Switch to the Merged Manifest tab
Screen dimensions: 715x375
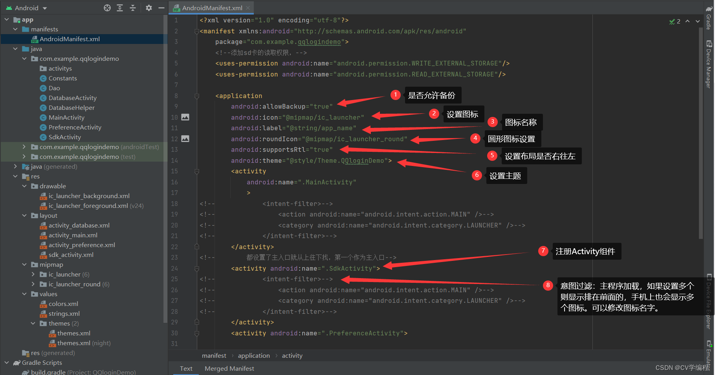pos(229,368)
